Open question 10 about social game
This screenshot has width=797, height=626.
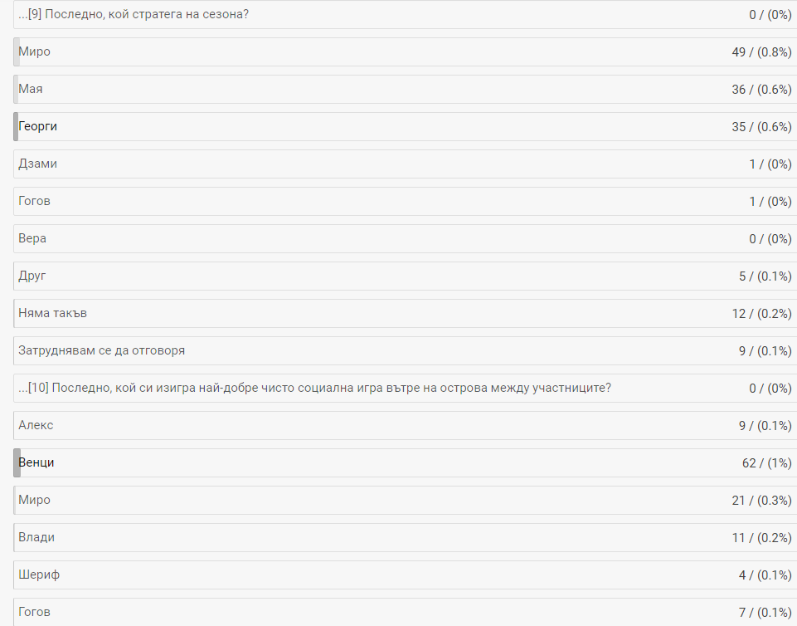[405, 388]
